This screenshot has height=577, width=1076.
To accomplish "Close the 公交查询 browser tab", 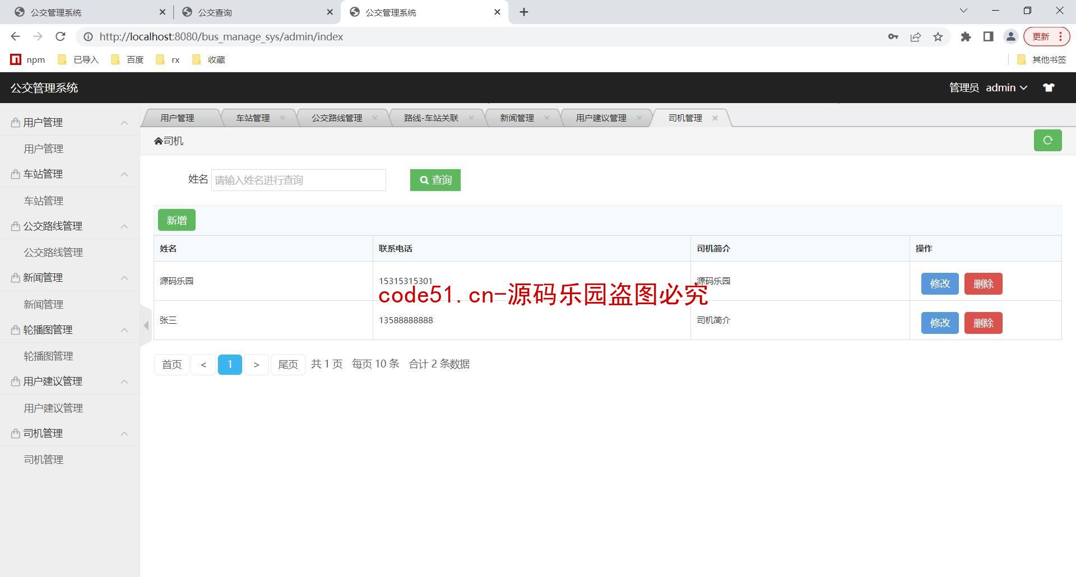I will click(330, 12).
